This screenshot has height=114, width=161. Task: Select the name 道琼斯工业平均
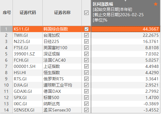tap(58, 85)
